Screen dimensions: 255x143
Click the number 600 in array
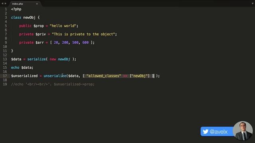point(86,43)
